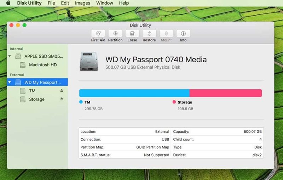Click the GUID Partition Map value
This screenshot has width=283, height=180.
153,147
